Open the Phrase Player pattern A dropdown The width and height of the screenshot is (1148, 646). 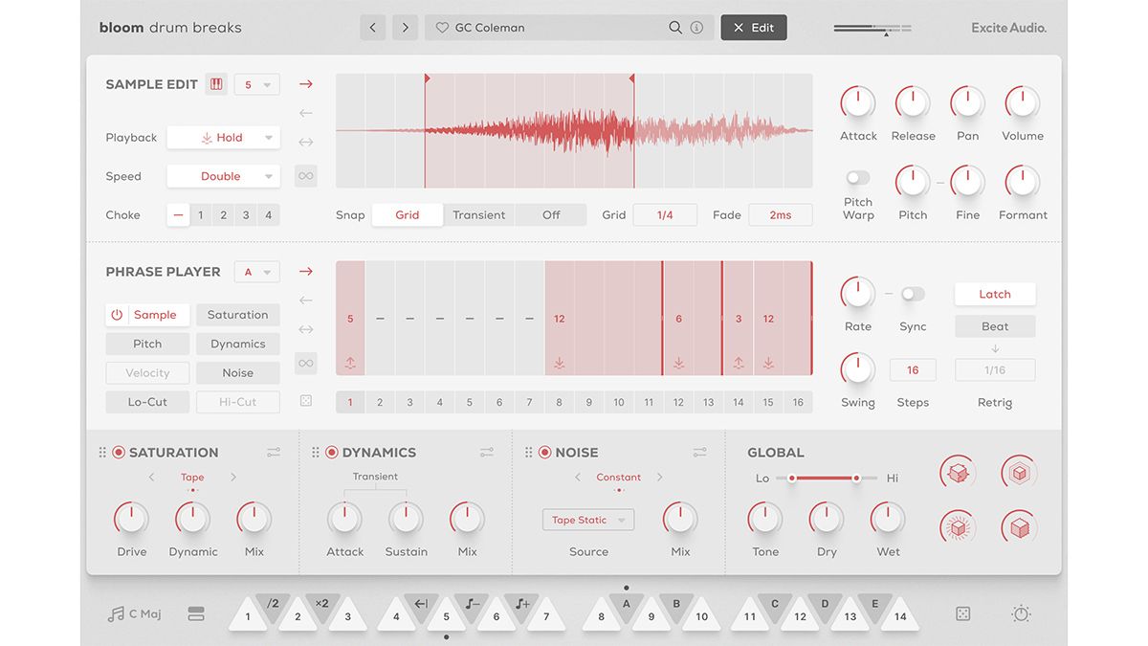tap(257, 272)
